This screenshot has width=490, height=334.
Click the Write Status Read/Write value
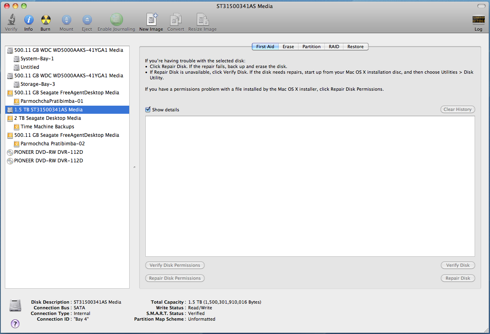pos(200,308)
